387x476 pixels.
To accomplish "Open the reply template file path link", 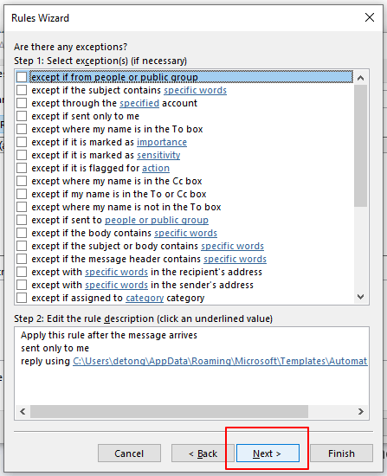I will pyautogui.click(x=220, y=361).
